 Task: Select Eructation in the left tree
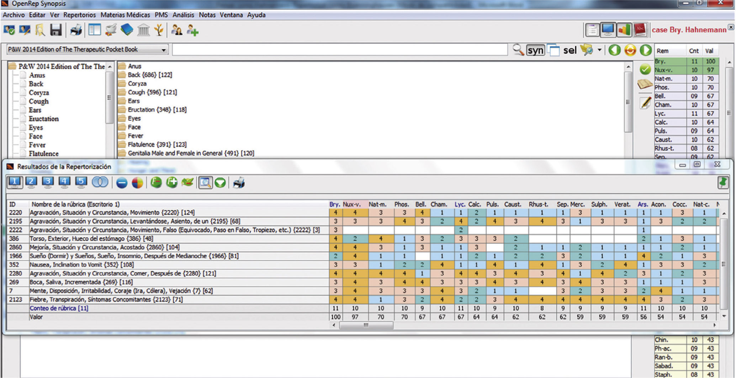tap(43, 119)
